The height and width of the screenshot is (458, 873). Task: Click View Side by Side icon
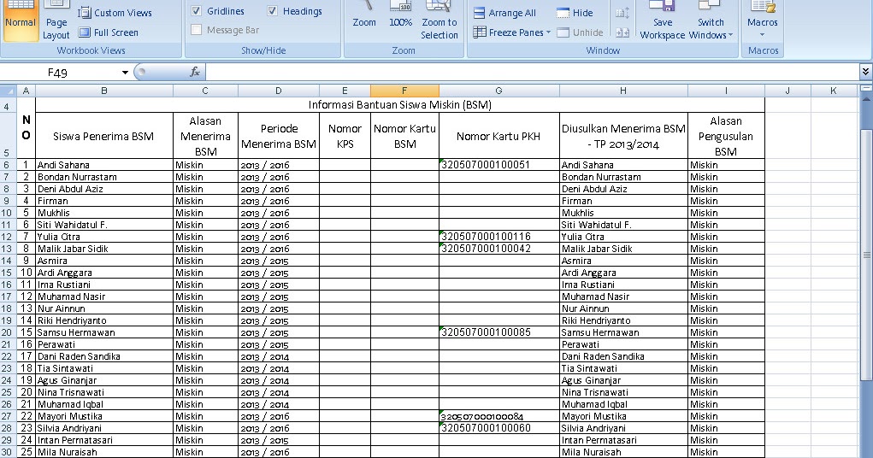pyautogui.click(x=622, y=13)
